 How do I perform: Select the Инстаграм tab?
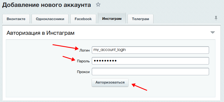pos(112,18)
